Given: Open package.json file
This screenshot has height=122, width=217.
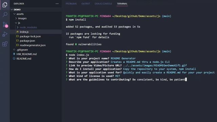Looking at the screenshot, I should point(27,41).
